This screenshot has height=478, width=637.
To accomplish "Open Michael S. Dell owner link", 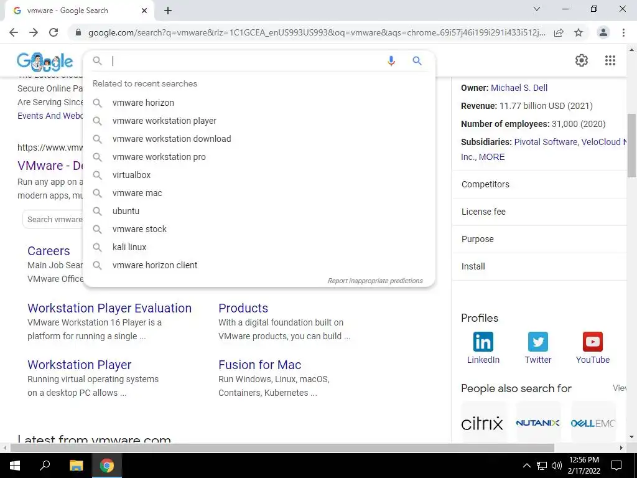I will pyautogui.click(x=519, y=88).
